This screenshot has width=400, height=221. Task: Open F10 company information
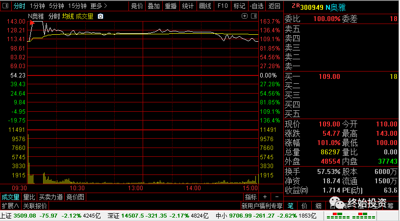[x=223, y=5]
